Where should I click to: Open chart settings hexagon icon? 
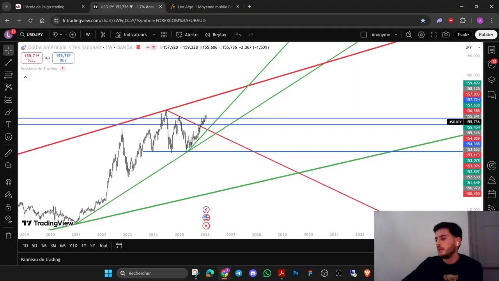coord(421,35)
